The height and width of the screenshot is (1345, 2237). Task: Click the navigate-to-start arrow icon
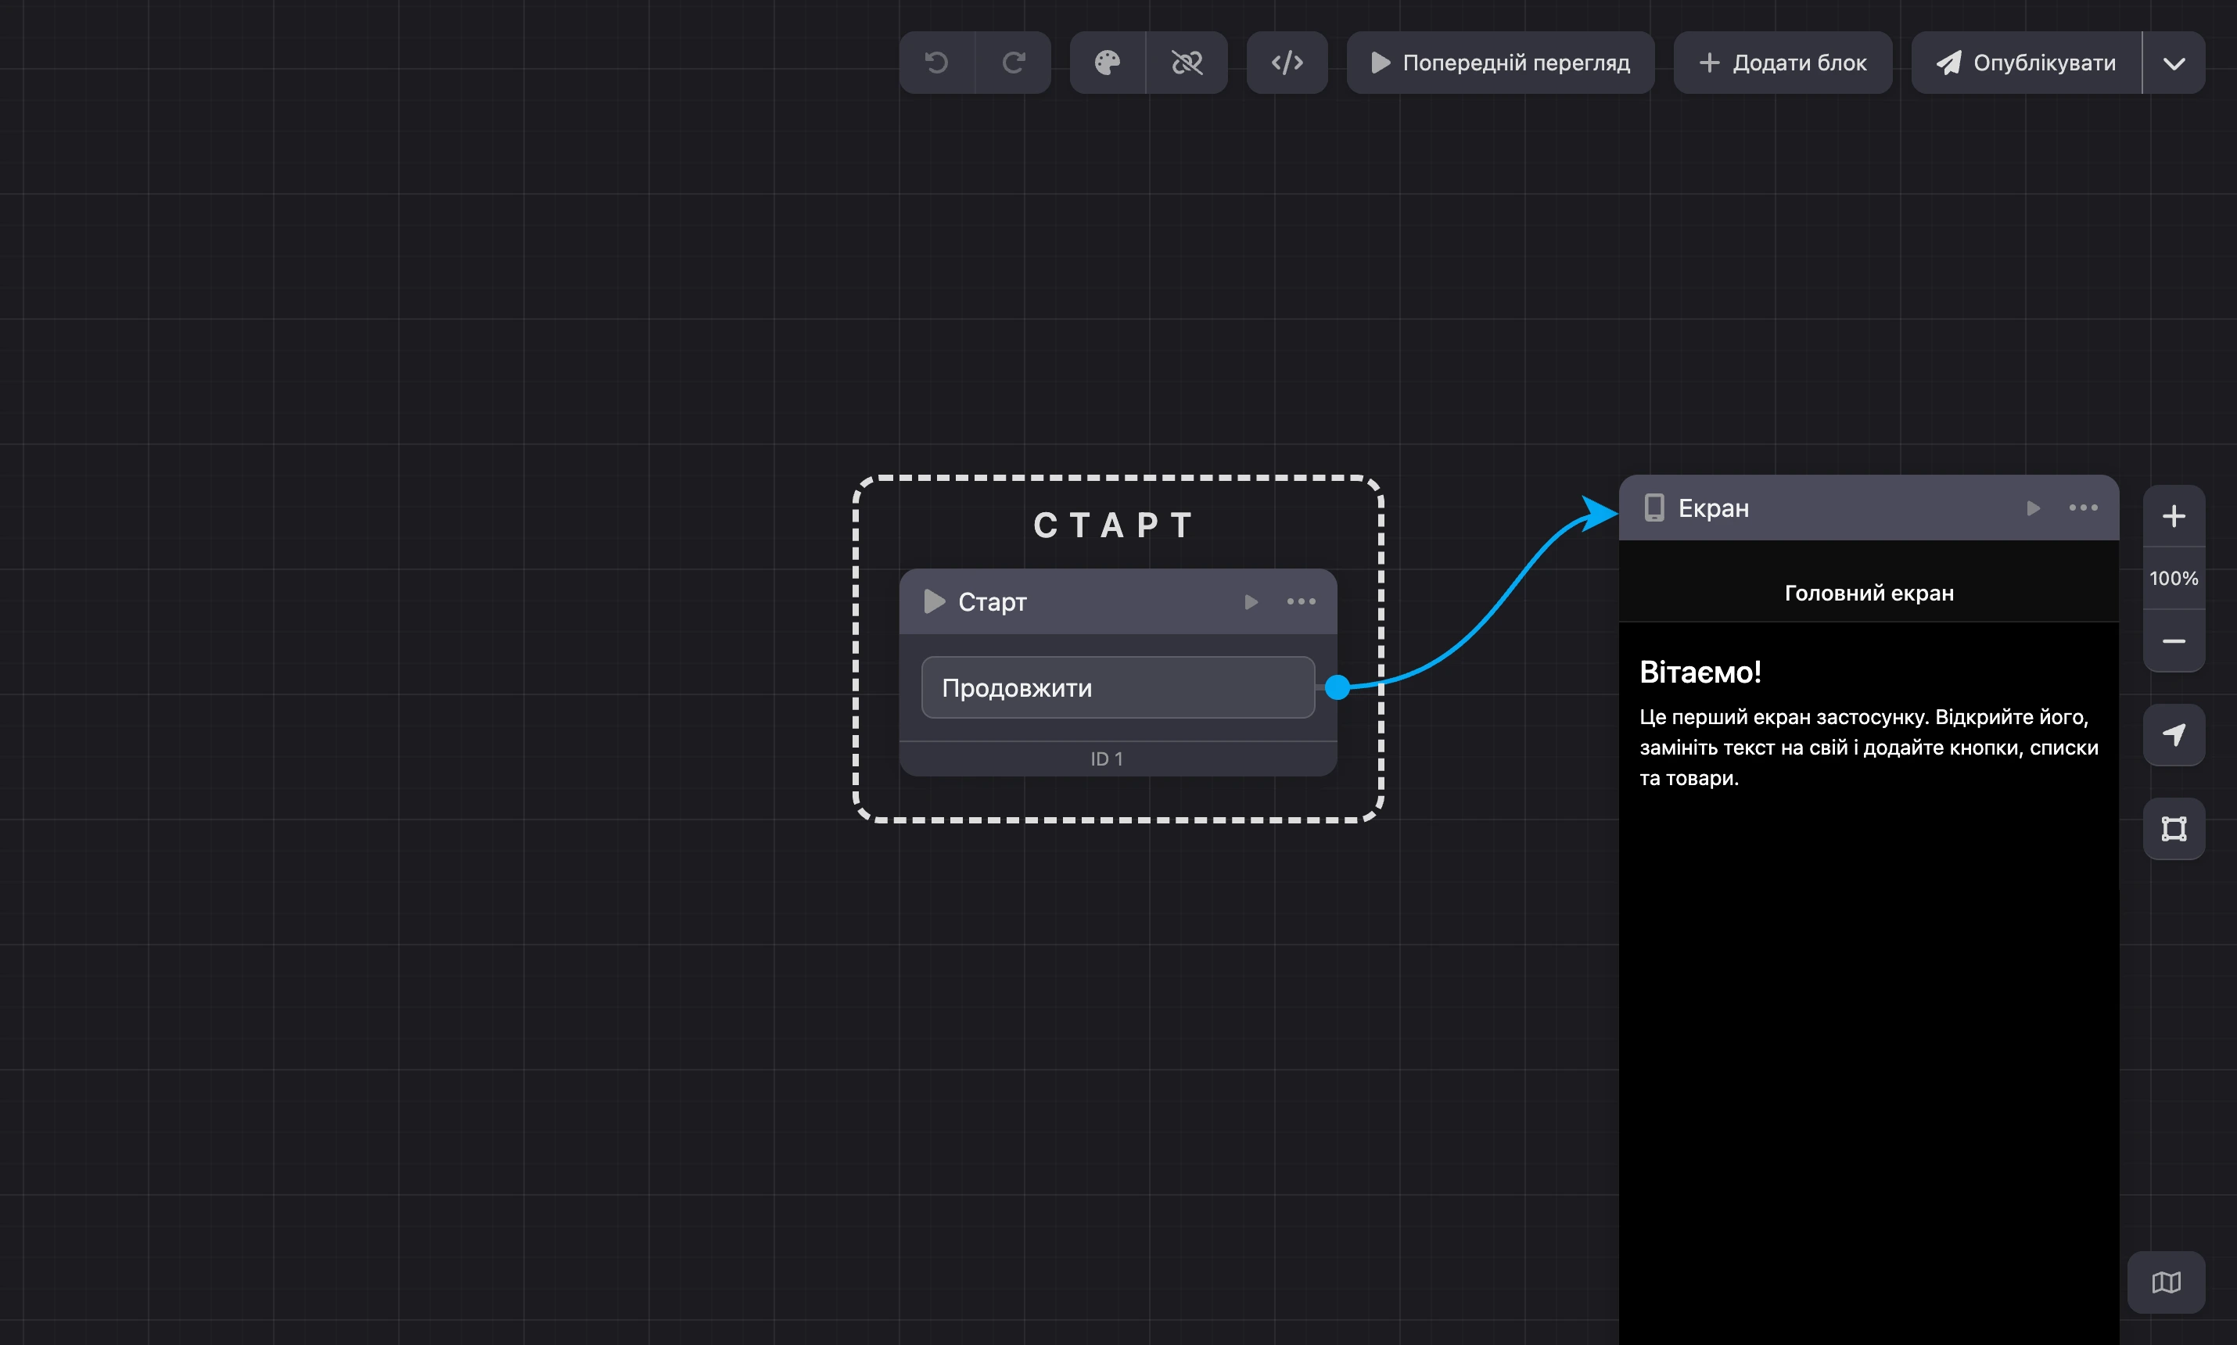pyautogui.click(x=2174, y=735)
